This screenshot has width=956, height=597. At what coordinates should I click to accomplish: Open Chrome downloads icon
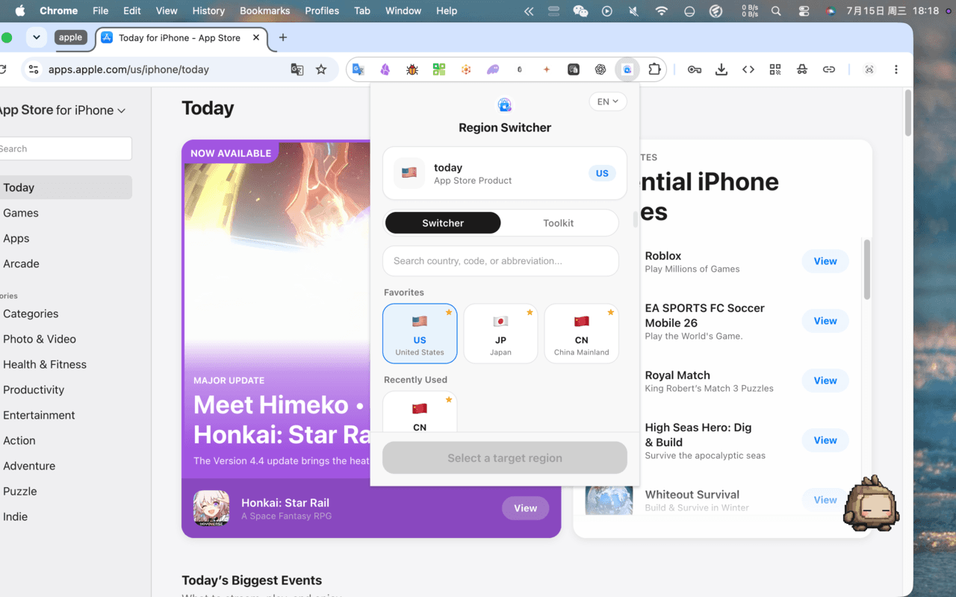721,69
